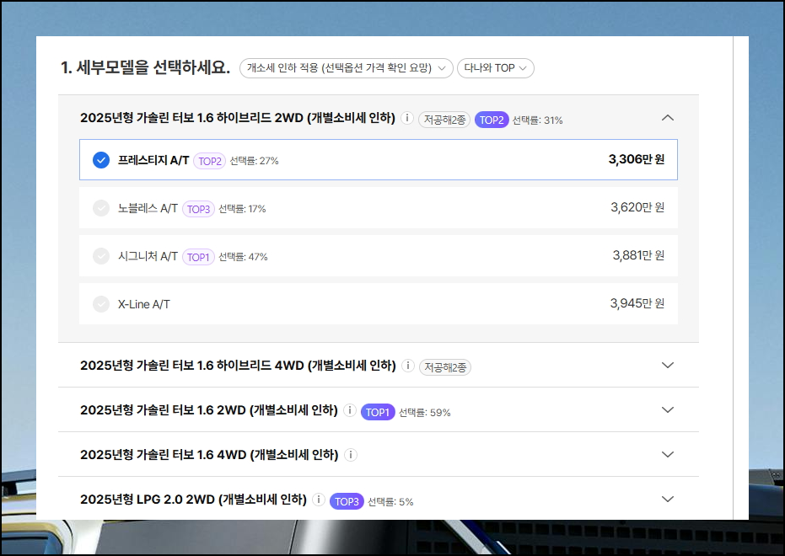
Task: Select the 프레스티지 A/T trim radio
Action: point(101,160)
